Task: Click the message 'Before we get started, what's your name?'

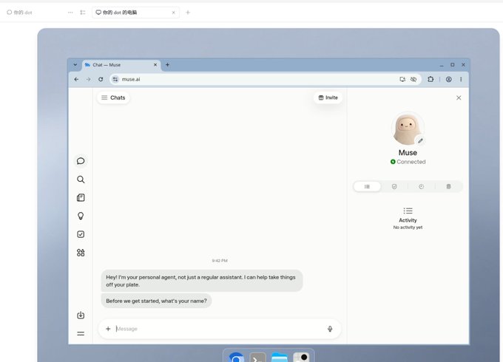Action: coord(156,301)
